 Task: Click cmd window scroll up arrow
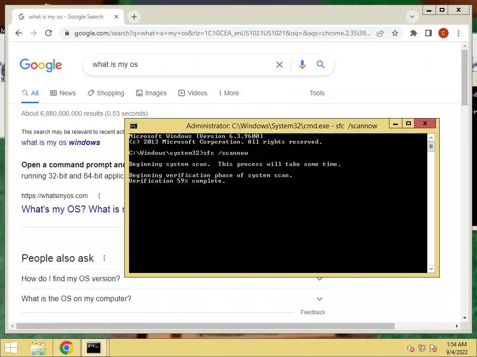[x=431, y=138]
